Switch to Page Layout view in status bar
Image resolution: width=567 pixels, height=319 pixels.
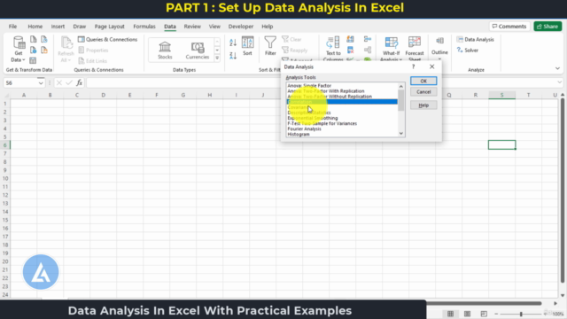pos(467,314)
